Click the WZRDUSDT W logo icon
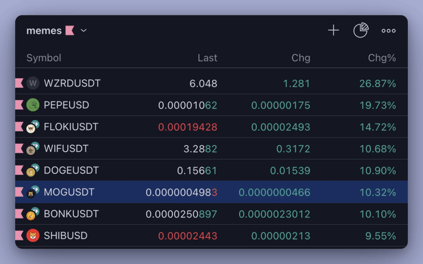 [x=33, y=83]
